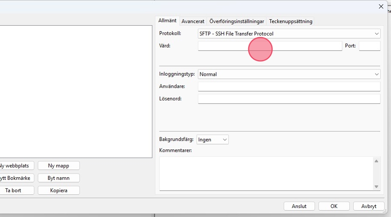The image size is (391, 217).
Task: Click the Kommentarer scrollbar down arrow
Action: click(x=376, y=187)
